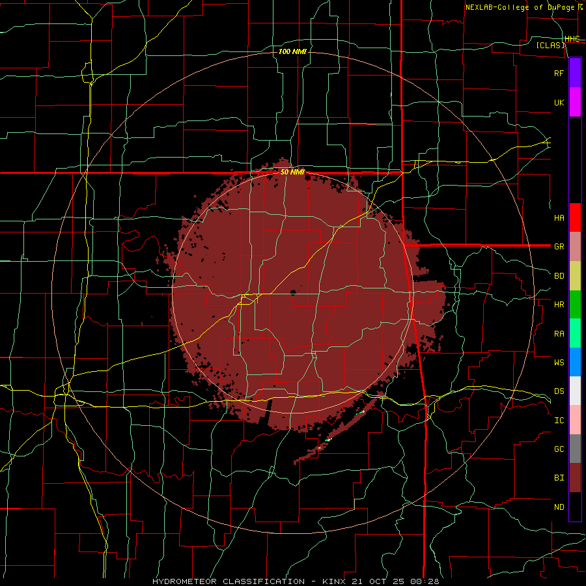Select the GR pink legend swatch
586x586 pixels.
575,247
